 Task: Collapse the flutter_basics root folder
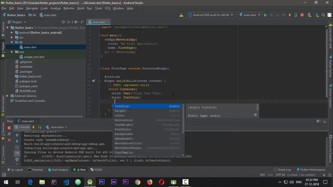[8, 28]
